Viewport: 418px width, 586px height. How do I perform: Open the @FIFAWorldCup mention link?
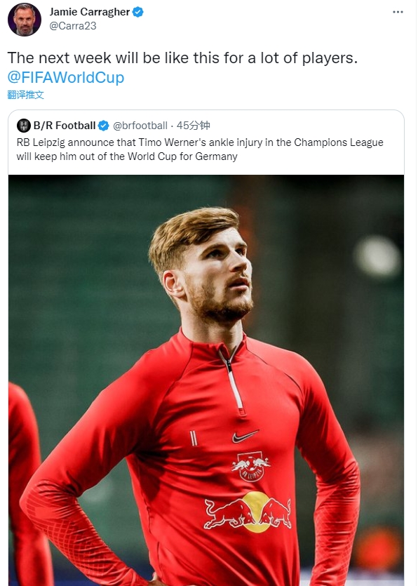pyautogui.click(x=66, y=77)
